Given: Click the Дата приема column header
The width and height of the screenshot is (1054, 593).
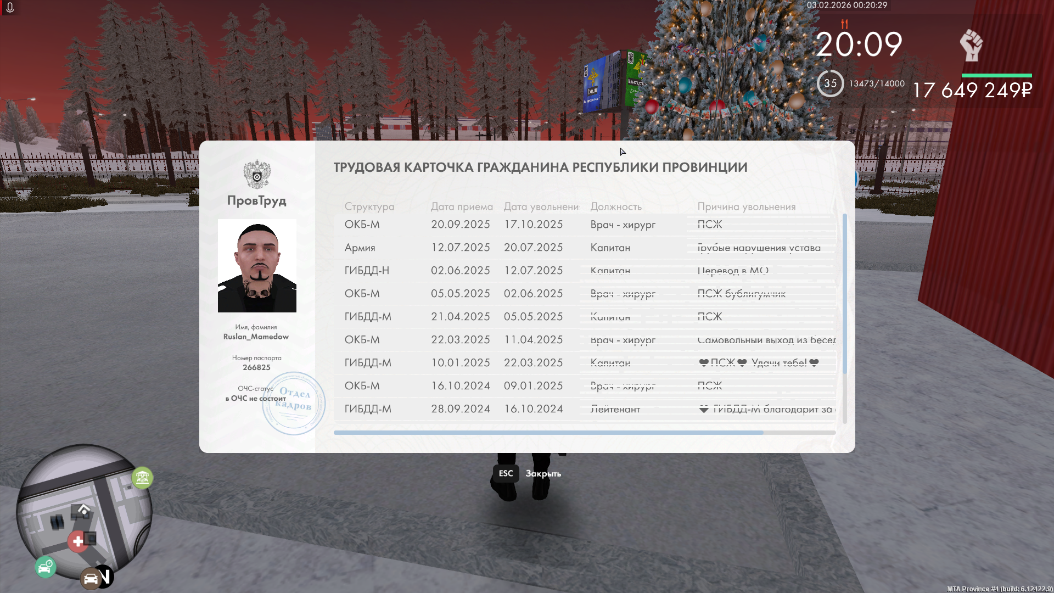Looking at the screenshot, I should 461,206.
